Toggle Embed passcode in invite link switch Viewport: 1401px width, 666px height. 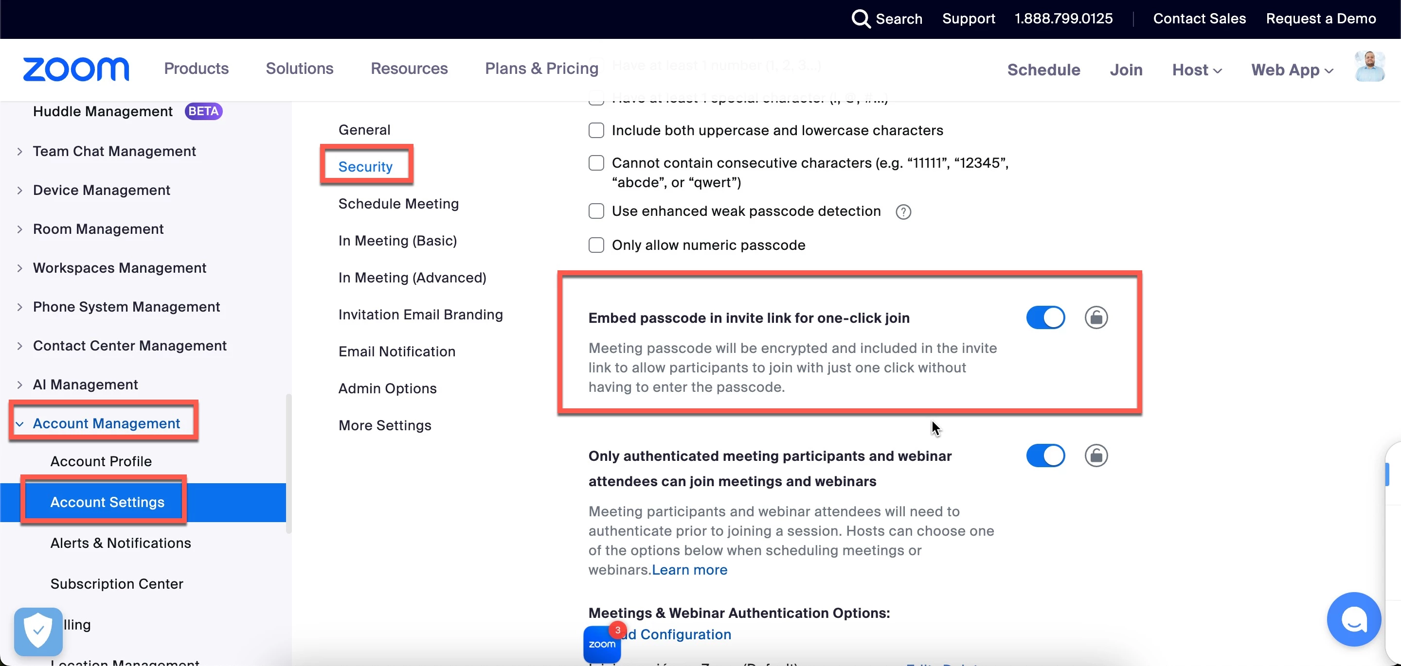1045,317
